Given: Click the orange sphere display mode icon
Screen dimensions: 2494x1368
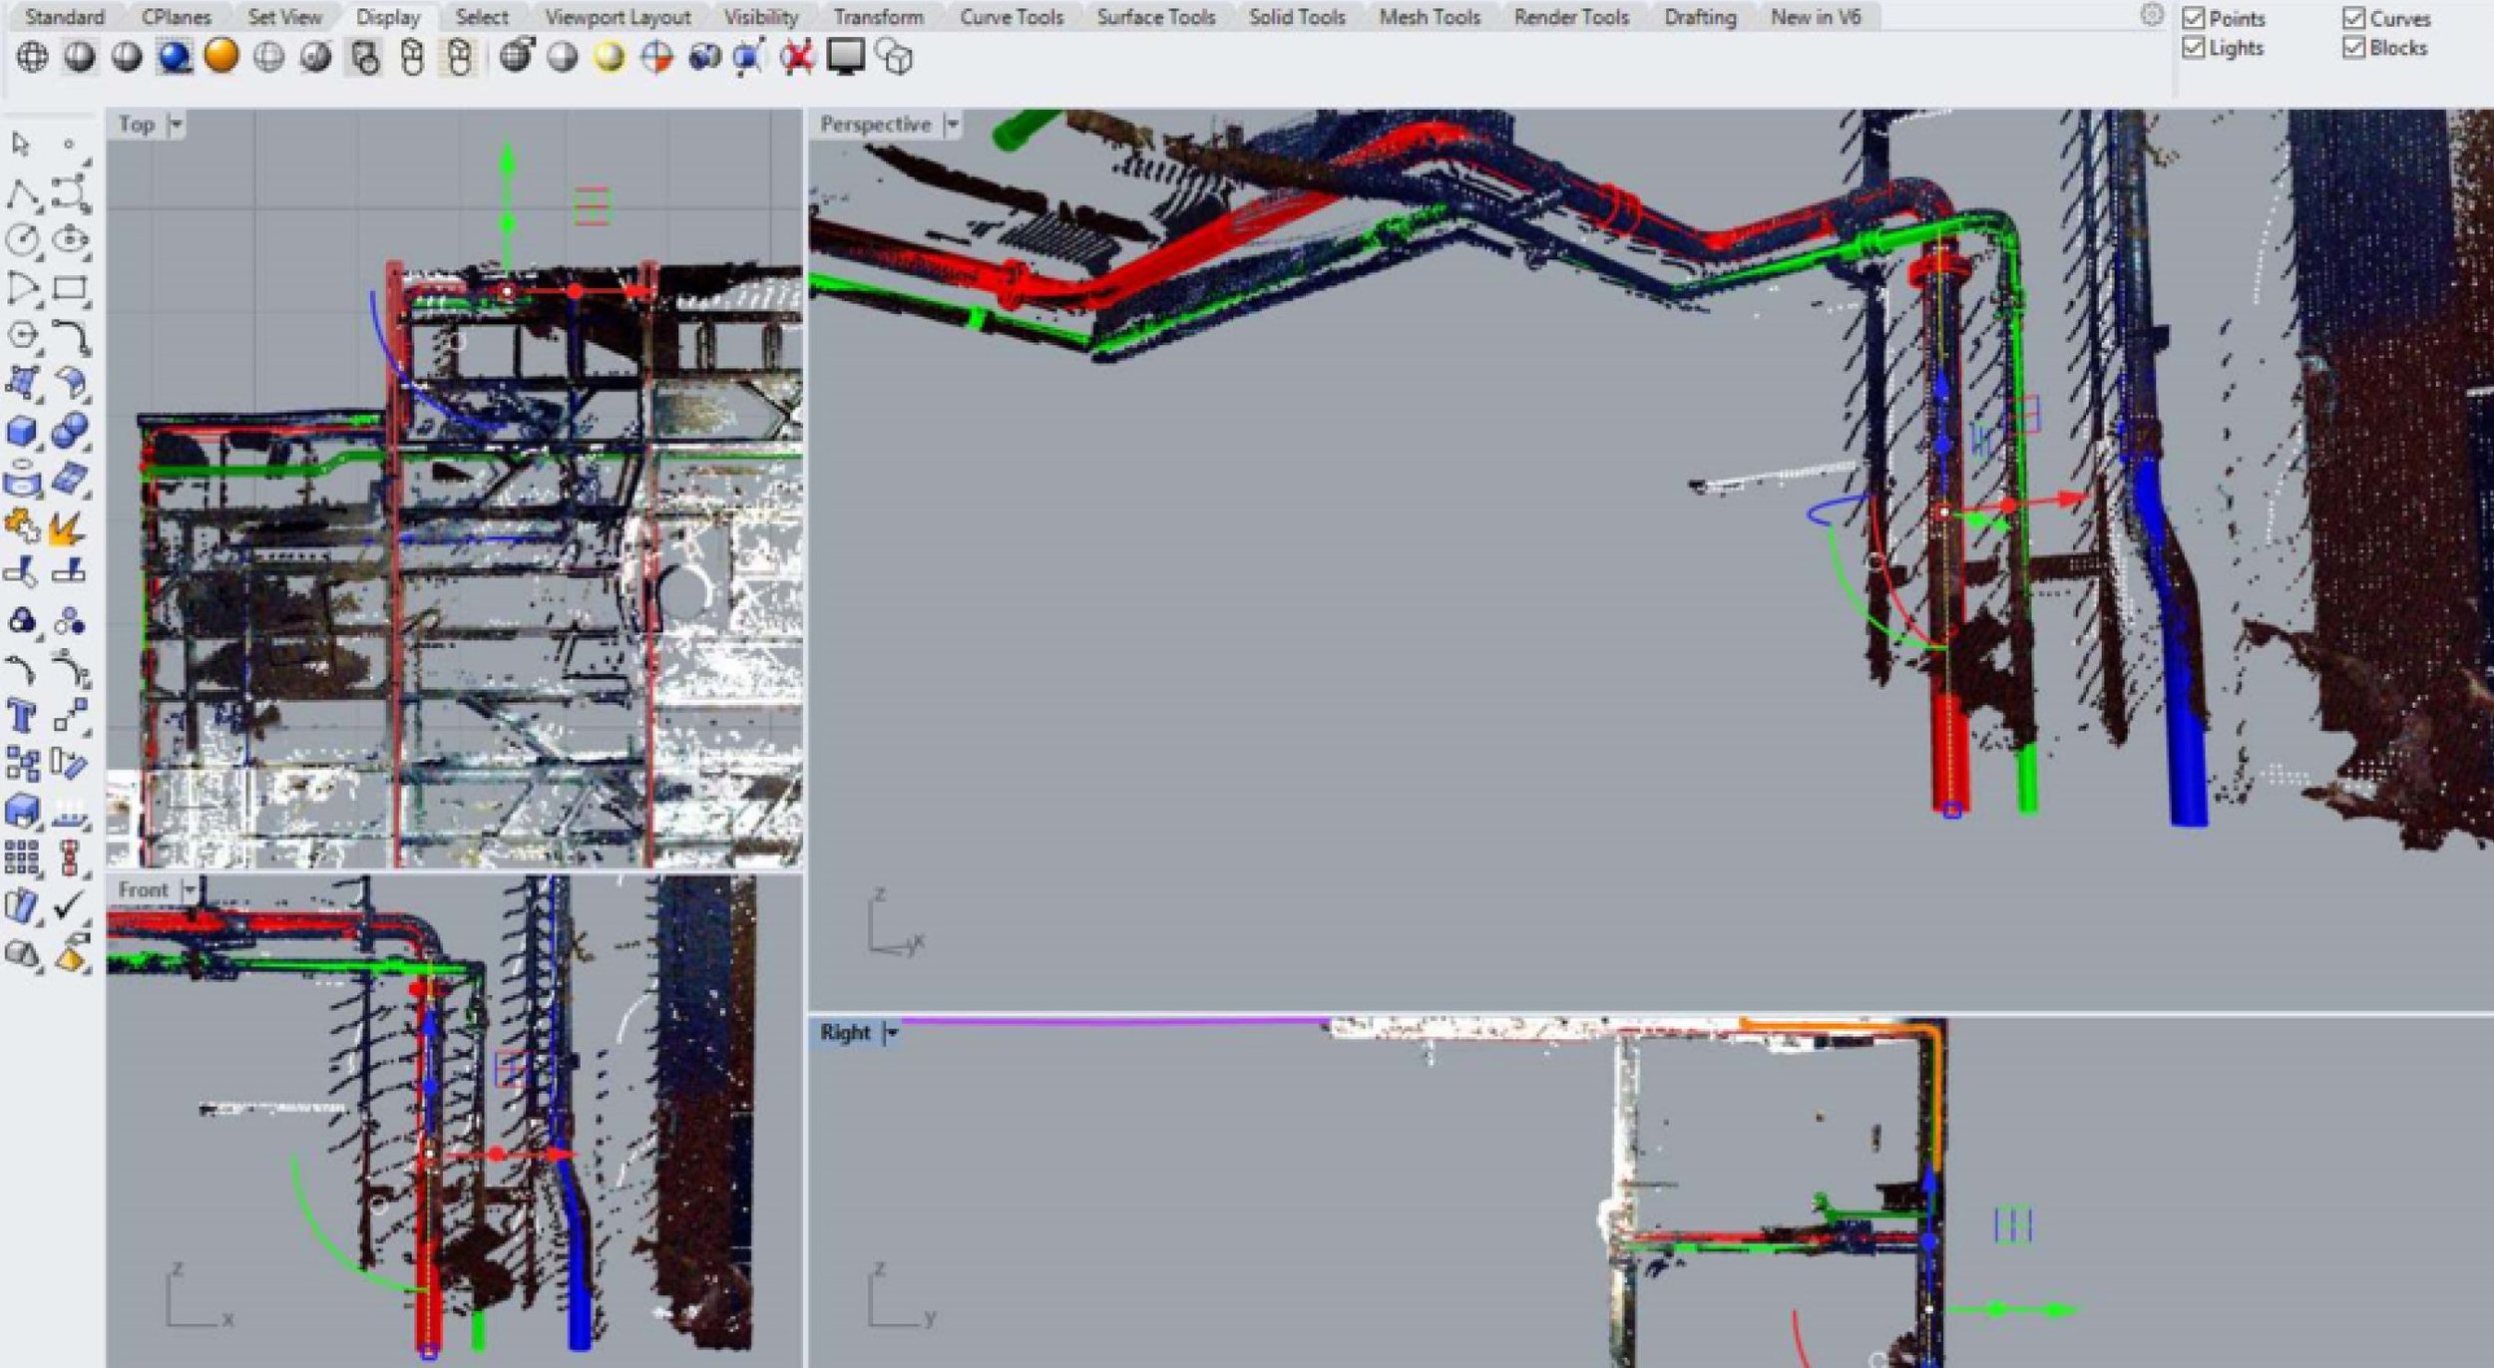Looking at the screenshot, I should pos(221,56).
